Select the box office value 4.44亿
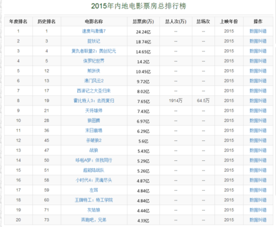Image resolution: width=276 pixels, height=227 pixels. click(x=144, y=211)
